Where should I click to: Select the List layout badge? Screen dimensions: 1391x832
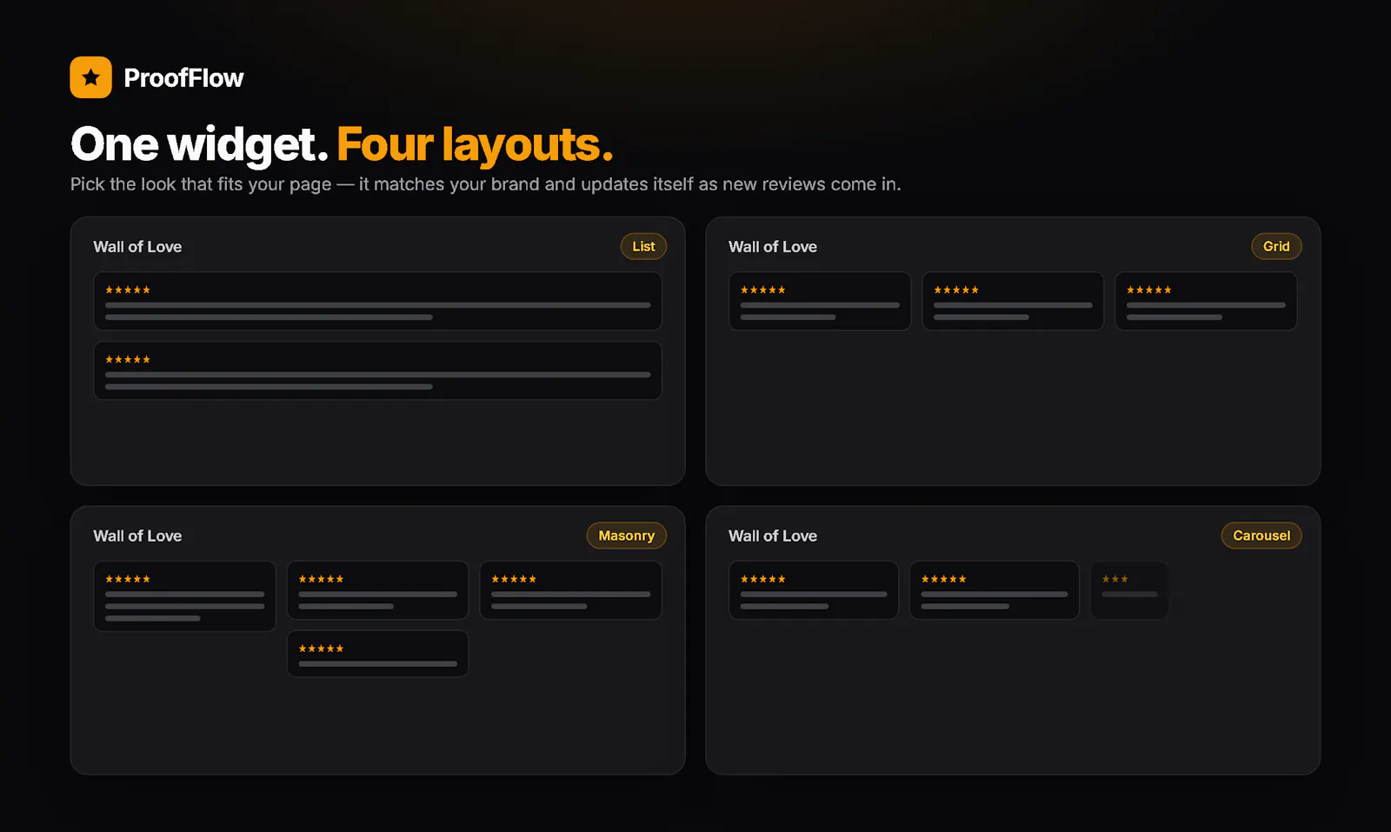coord(643,246)
